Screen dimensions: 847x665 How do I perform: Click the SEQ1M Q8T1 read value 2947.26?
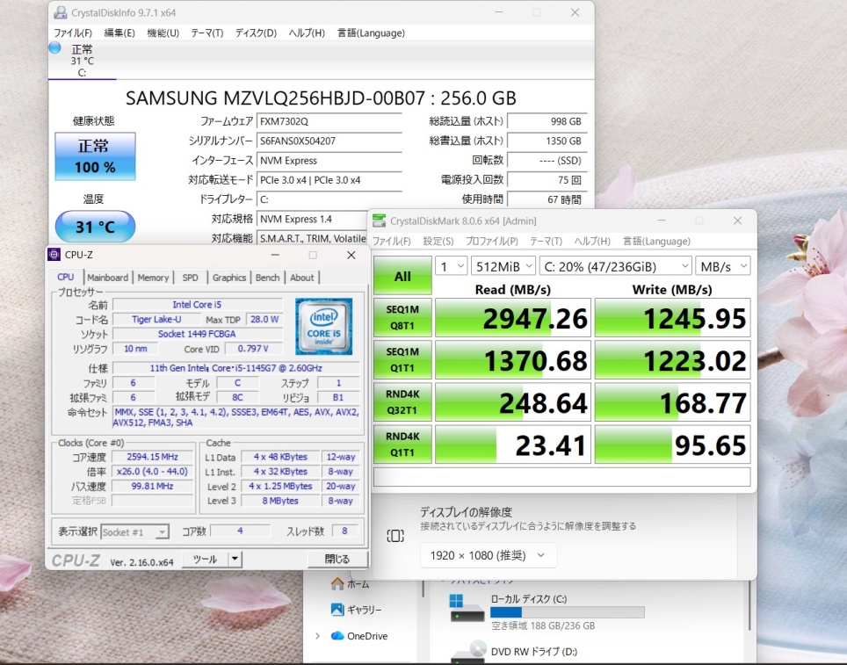pos(512,318)
